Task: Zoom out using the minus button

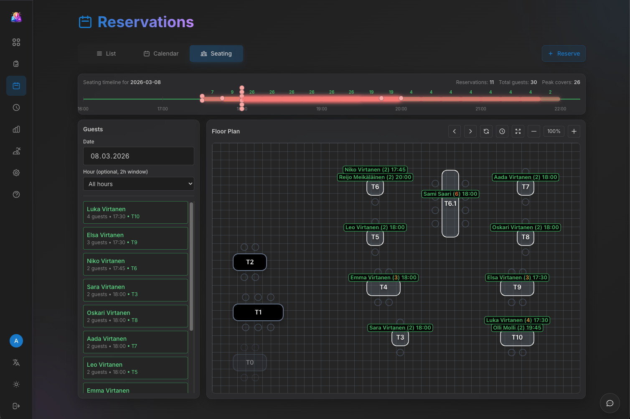Action: [x=533, y=131]
